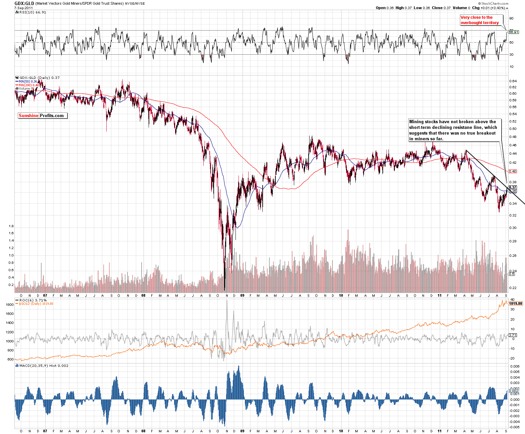
Task: Click the blue MA(50) legend line
Action: pos(17,81)
